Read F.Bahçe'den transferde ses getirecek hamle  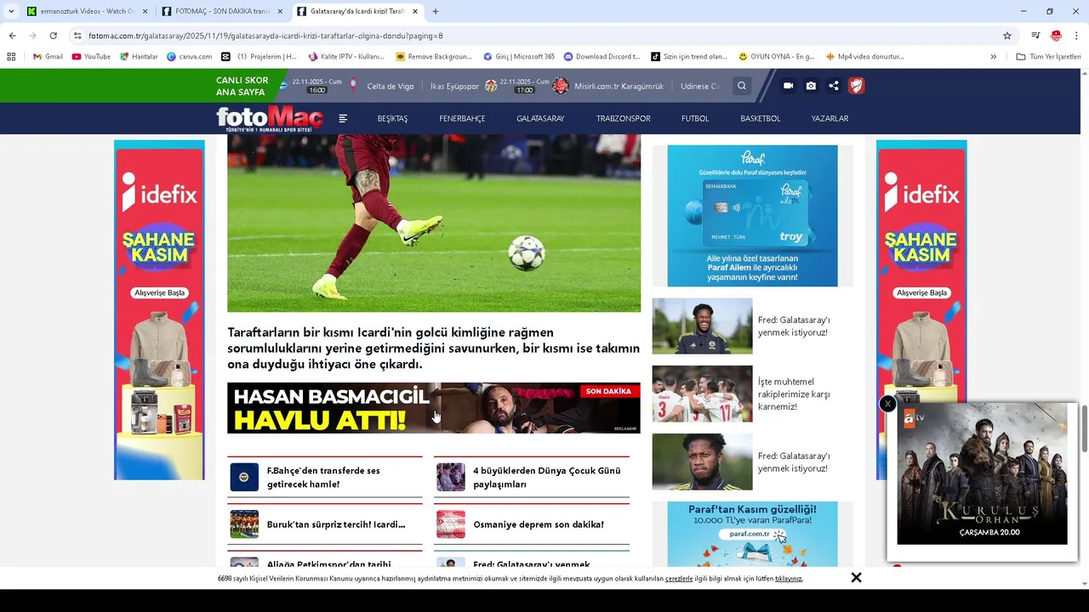tap(325, 477)
